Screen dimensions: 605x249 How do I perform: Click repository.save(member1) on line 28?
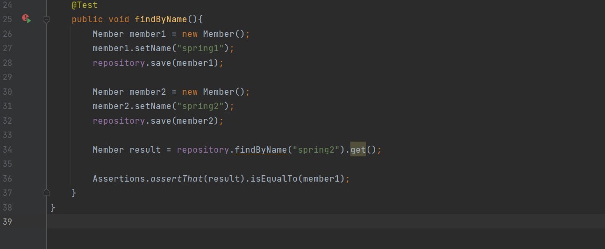point(156,63)
